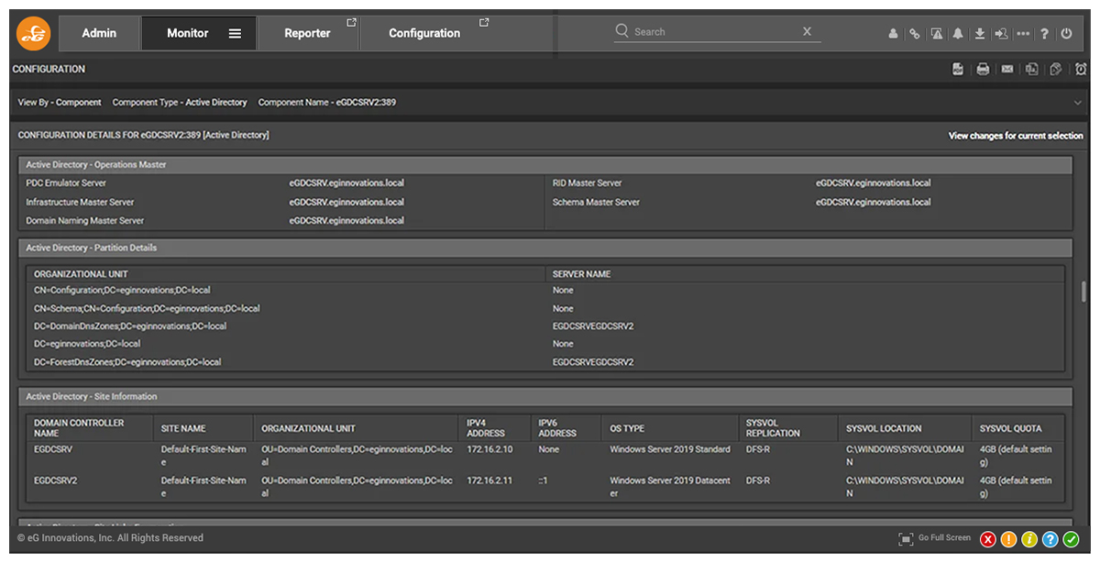Click View changes for current selection
Viewport: 1100px width, 563px height.
pyautogui.click(x=1016, y=136)
